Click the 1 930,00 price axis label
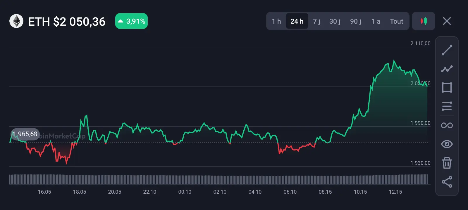 pyautogui.click(x=420, y=163)
